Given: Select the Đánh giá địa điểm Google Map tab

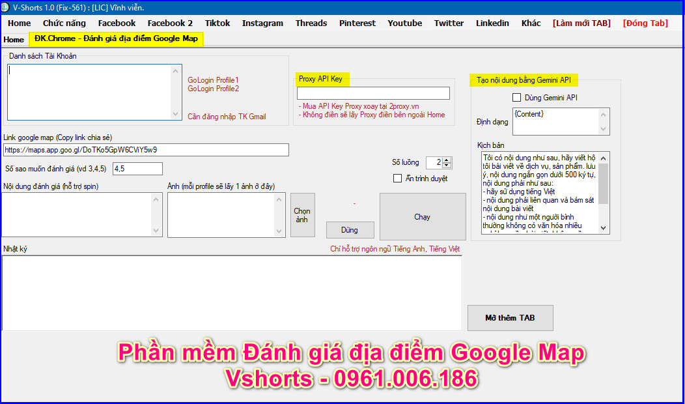Looking at the screenshot, I should click(x=116, y=38).
